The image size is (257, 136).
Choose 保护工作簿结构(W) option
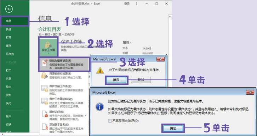64,103
